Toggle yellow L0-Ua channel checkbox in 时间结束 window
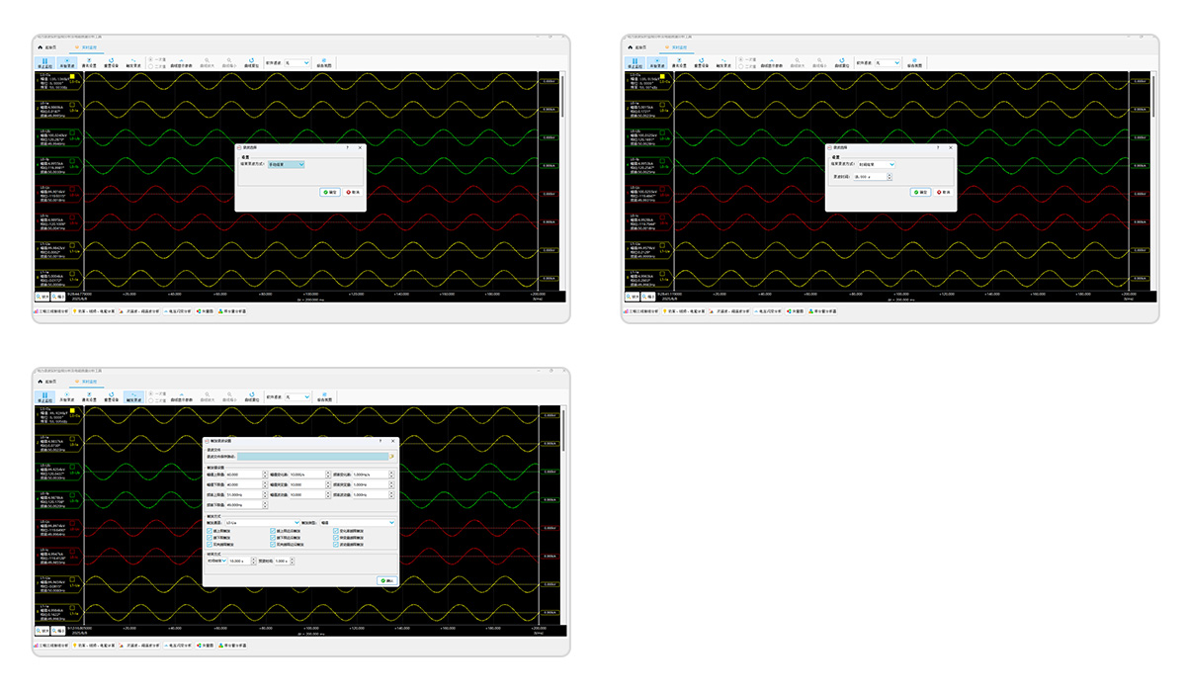Image resolution: width=1186 pixels, height=692 pixels. [x=662, y=77]
